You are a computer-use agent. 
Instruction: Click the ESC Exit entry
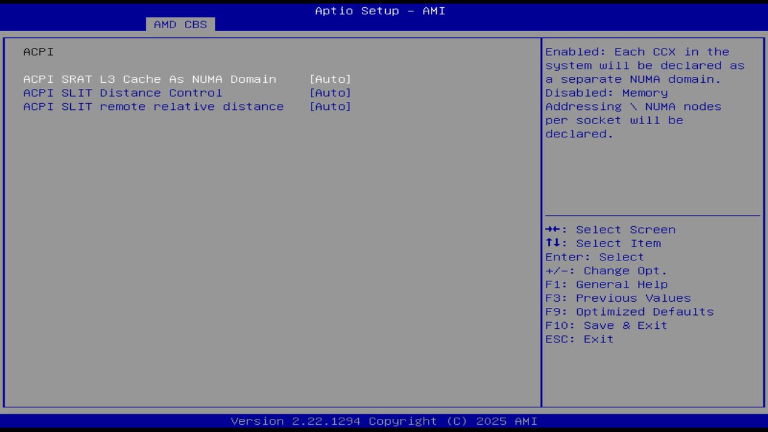(579, 339)
